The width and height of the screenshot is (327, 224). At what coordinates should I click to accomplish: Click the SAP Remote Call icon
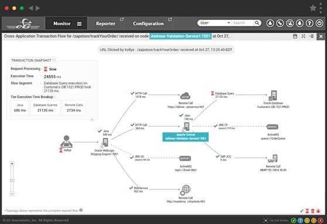click(x=272, y=159)
